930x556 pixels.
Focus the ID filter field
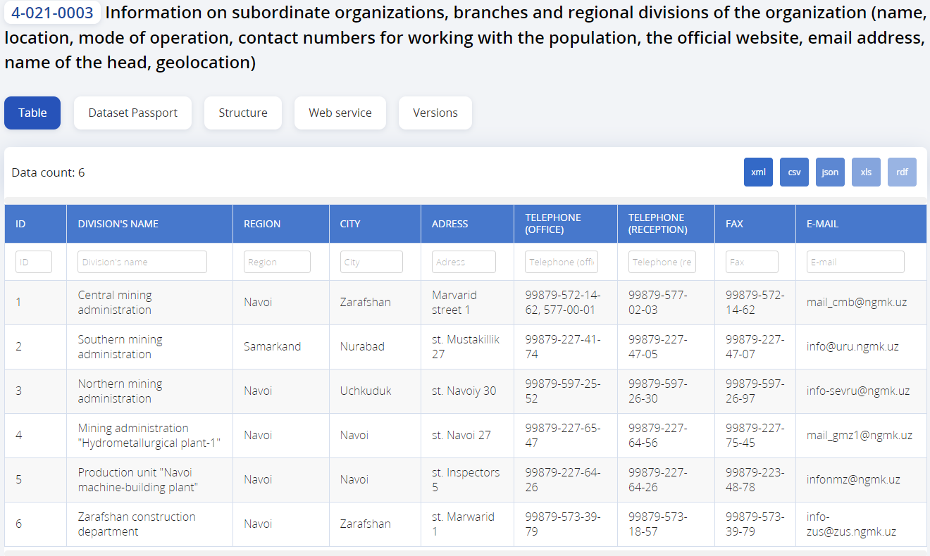click(34, 262)
